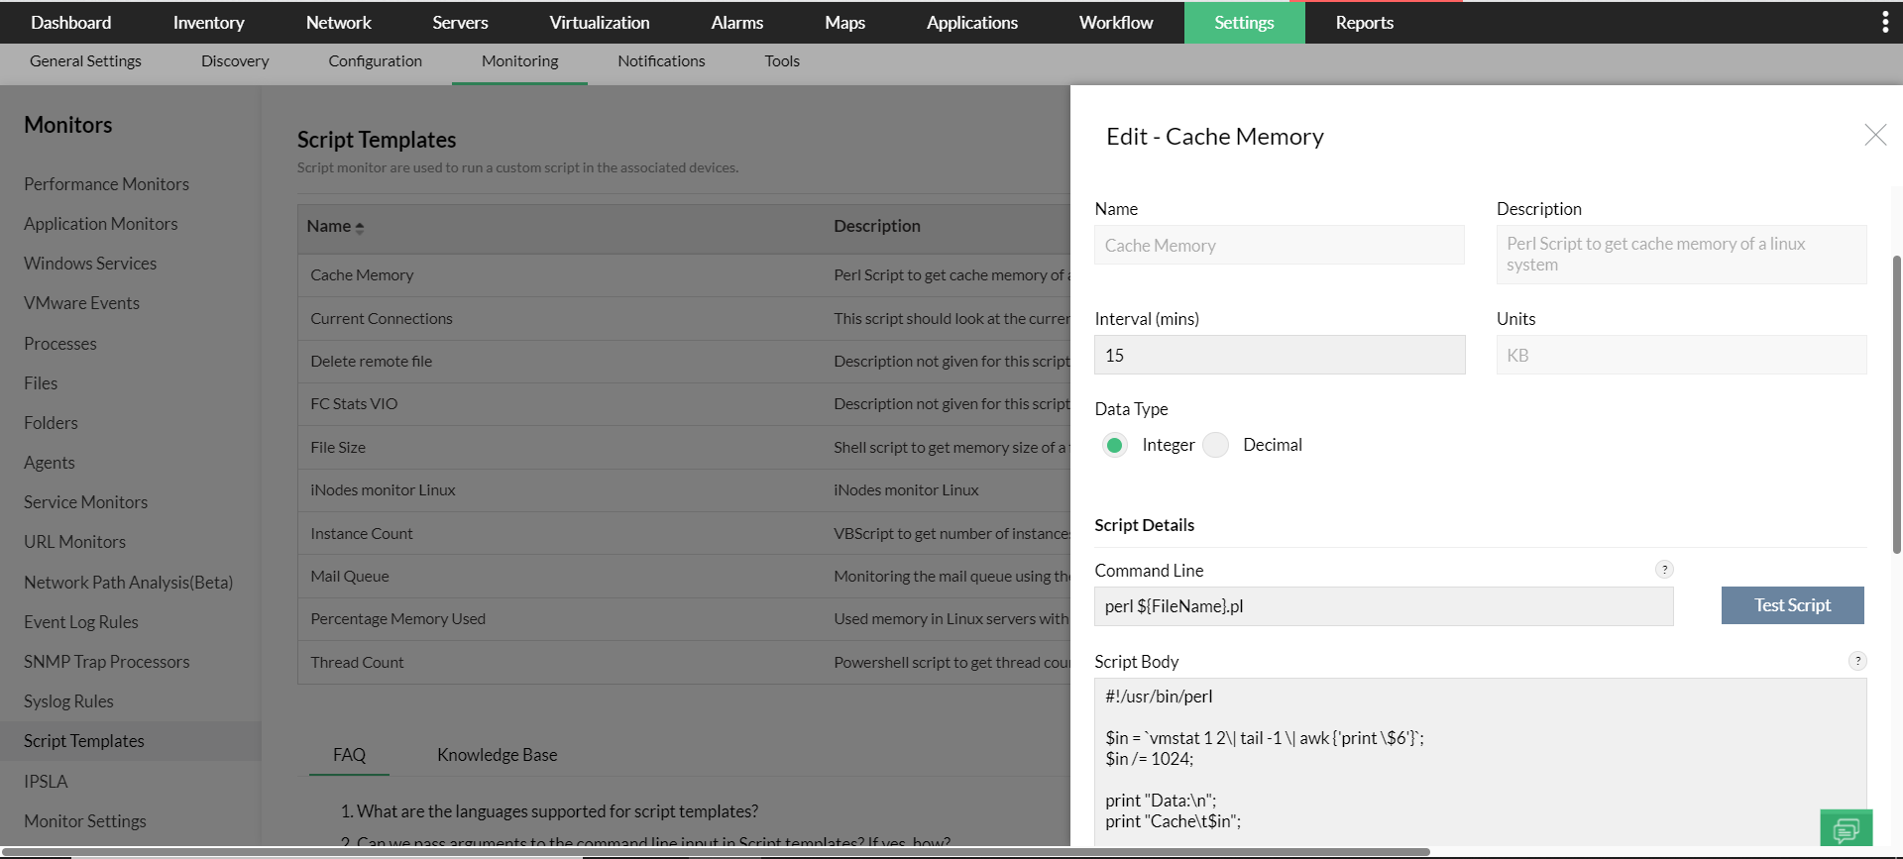1903x859 pixels.
Task: Click the Test Script button
Action: coord(1792,605)
